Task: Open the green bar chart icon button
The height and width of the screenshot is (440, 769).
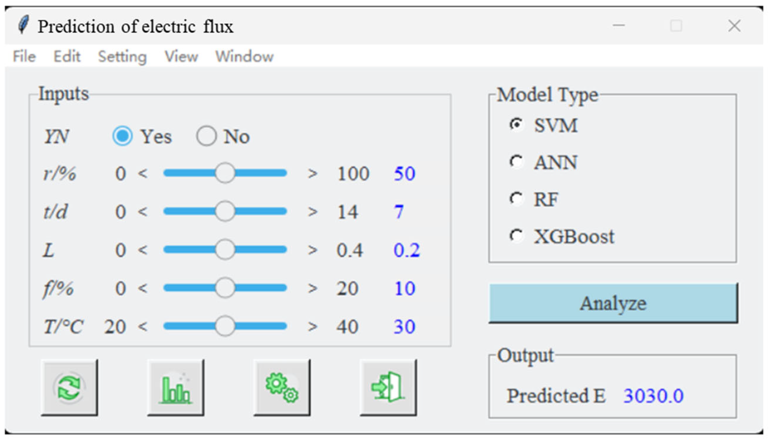Action: (x=175, y=387)
